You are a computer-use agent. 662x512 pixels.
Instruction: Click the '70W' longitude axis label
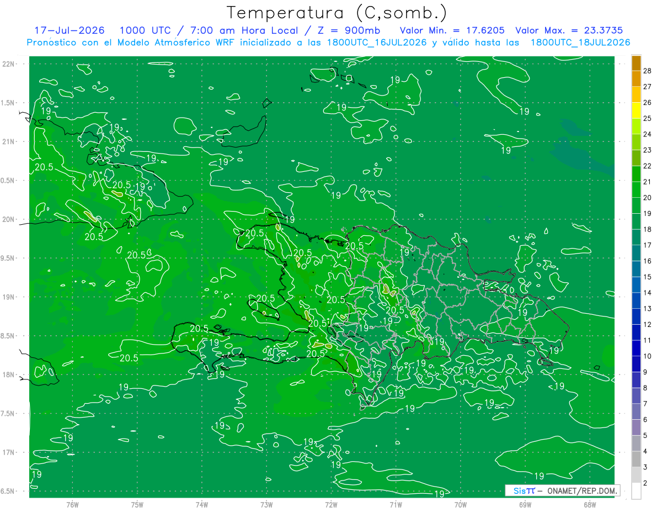(x=461, y=504)
